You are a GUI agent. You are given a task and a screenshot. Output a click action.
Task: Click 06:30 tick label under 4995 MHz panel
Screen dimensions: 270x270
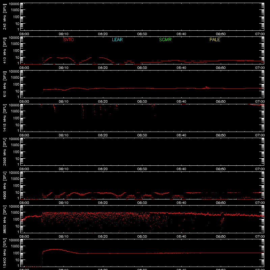point(142,203)
